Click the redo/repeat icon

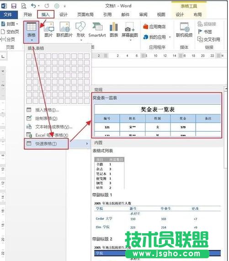pyautogui.click(x=47, y=6)
